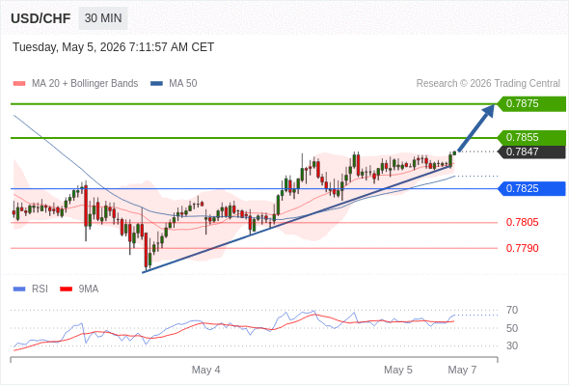Click the blue upward forecast arrow
Viewport: 569px width, 386px height.
pos(475,127)
